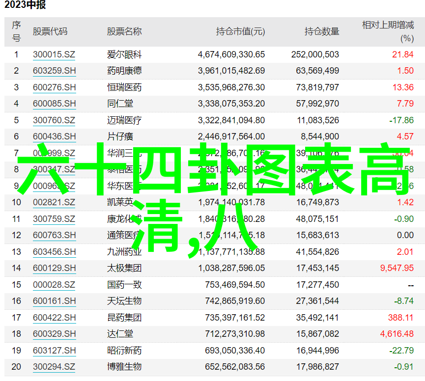Open stock code link 600276.SH
Screen dimensions: 425x381
54,87
